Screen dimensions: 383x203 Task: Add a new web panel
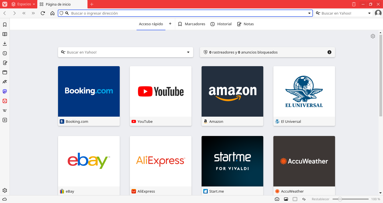[x=5, y=120]
